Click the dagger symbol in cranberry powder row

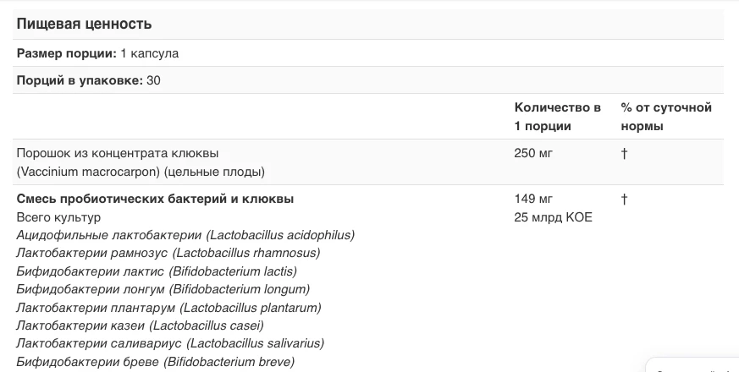click(624, 153)
